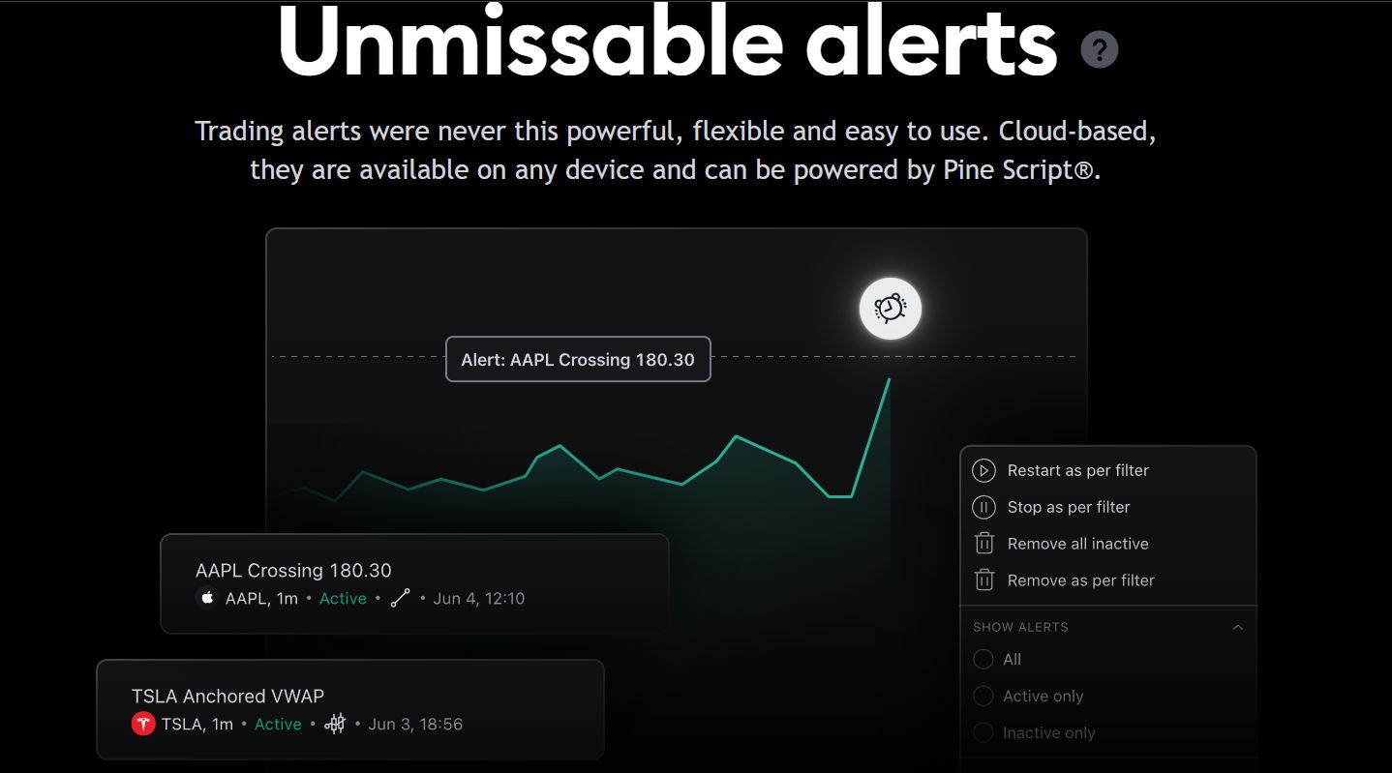Click the trash icon for Remove as per filter

coord(983,580)
